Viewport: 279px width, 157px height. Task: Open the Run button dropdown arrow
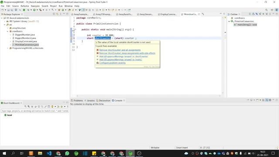[37, 10]
